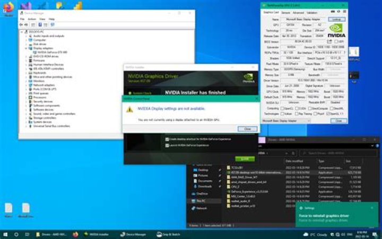The width and height of the screenshot is (382, 239).
Task: Switch to Sensors tab in GPU-Z
Action: (x=285, y=12)
